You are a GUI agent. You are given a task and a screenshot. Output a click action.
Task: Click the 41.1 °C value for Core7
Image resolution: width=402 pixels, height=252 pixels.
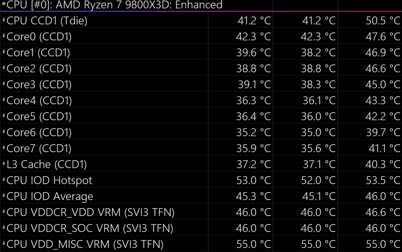tap(384, 149)
